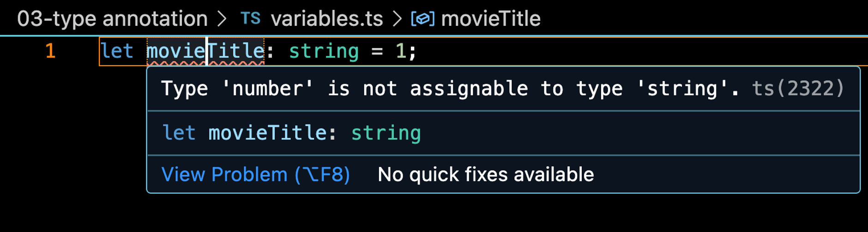Click the numeric literal 1 in the code
The width and height of the screenshot is (868, 232).
tap(400, 51)
